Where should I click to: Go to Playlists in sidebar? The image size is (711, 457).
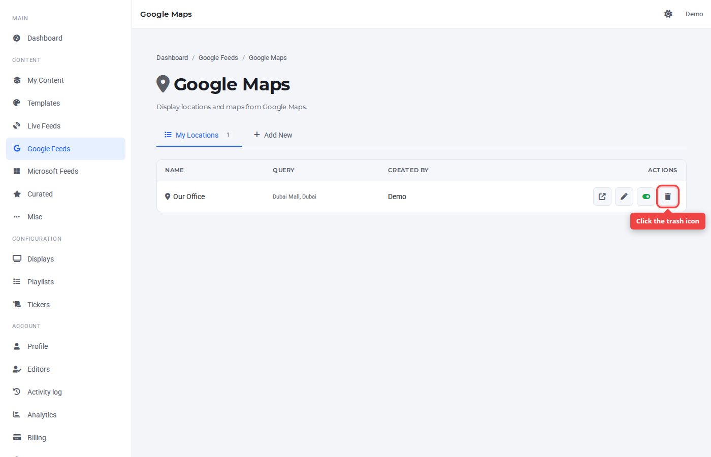point(66,282)
